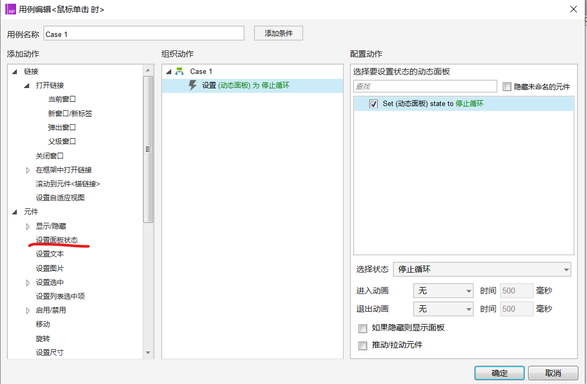
Task: Select the 设置面板状态 action
Action: coord(57,240)
